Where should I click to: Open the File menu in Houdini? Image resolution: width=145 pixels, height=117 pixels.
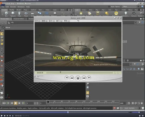(3, 7)
